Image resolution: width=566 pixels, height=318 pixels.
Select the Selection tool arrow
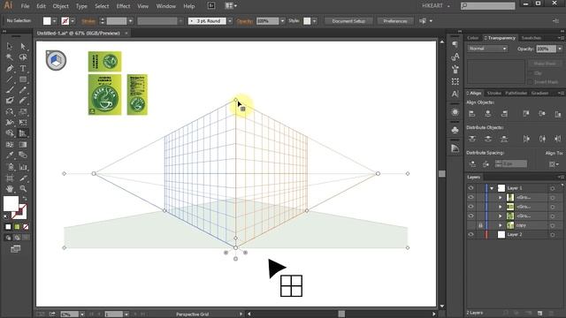pos(10,46)
